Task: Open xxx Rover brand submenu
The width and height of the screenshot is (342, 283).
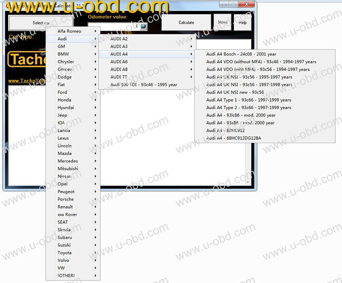Action: point(73,214)
